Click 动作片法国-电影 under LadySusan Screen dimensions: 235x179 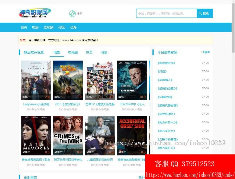coord(36,109)
